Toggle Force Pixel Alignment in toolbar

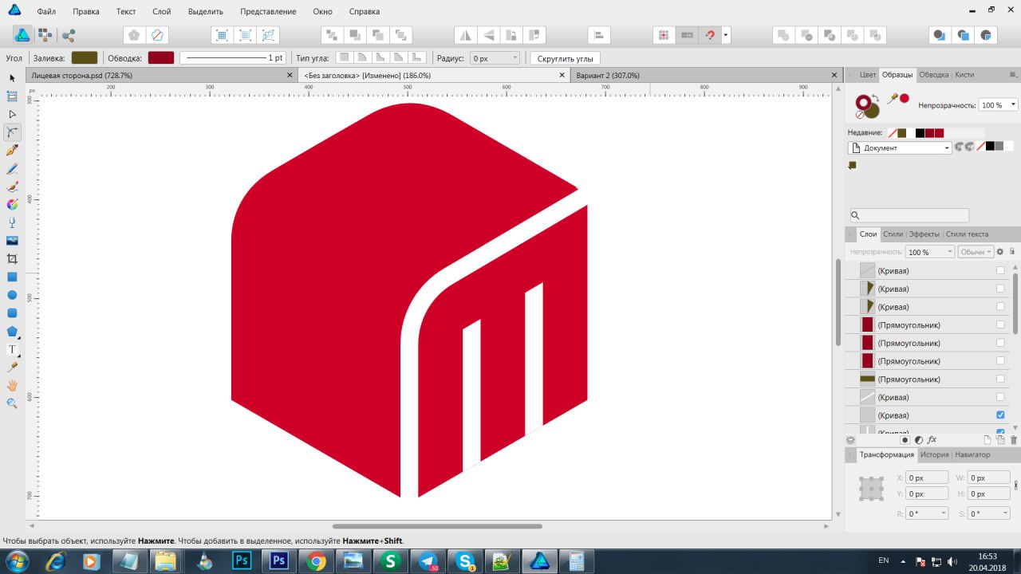click(664, 35)
